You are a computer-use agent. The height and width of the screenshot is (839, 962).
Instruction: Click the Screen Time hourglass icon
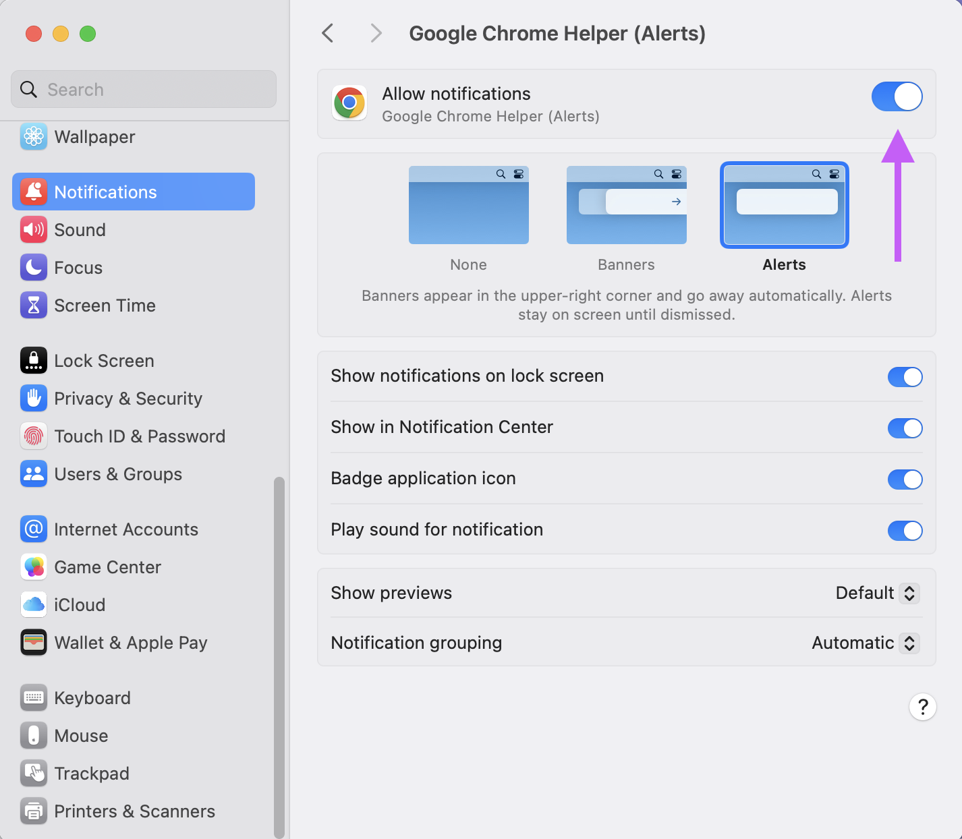34,305
